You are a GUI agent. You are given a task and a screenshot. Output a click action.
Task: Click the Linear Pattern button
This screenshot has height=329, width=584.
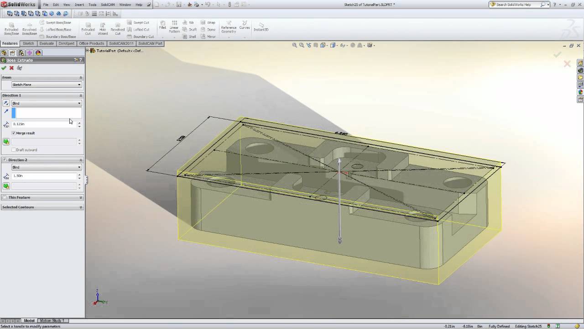tap(174, 27)
